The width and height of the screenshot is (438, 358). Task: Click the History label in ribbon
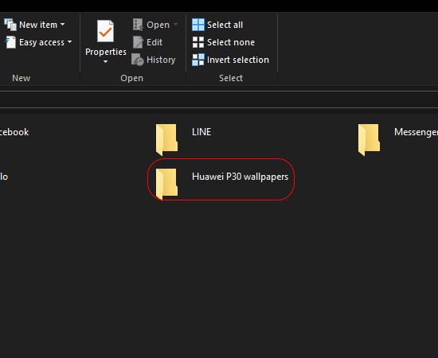click(161, 60)
